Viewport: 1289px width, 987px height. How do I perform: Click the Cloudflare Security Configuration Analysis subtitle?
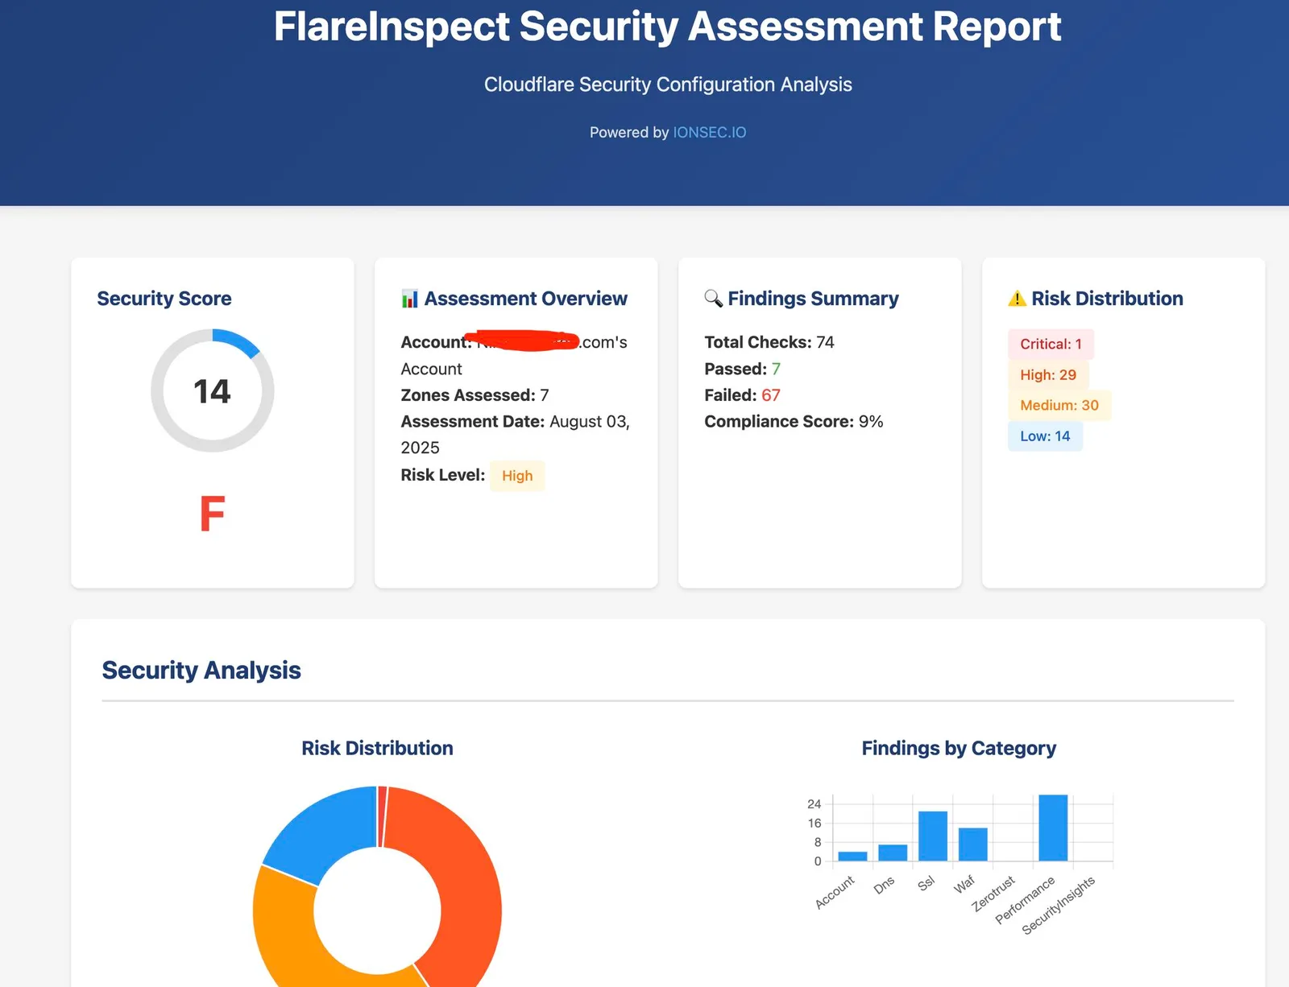click(x=668, y=85)
